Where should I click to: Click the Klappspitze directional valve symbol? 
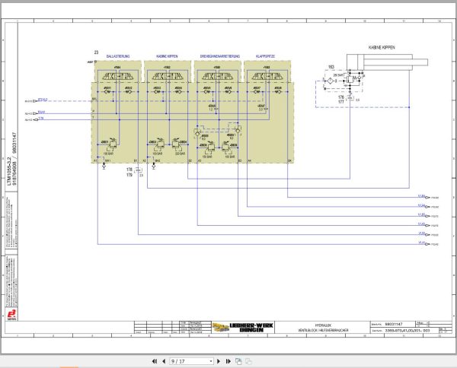[267, 77]
